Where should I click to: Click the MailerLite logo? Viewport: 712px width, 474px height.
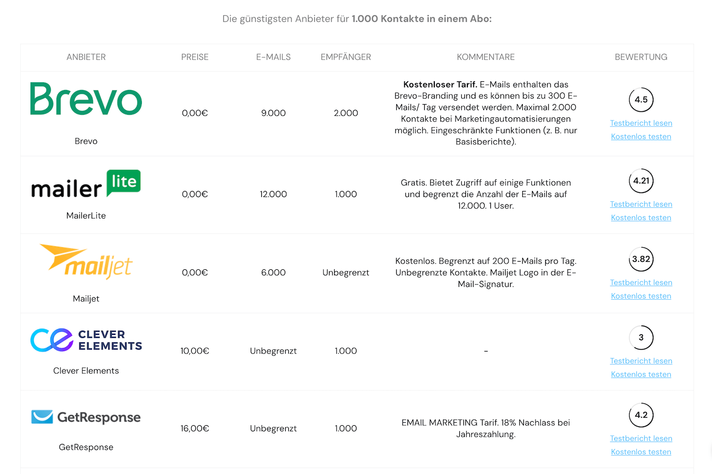click(x=86, y=183)
